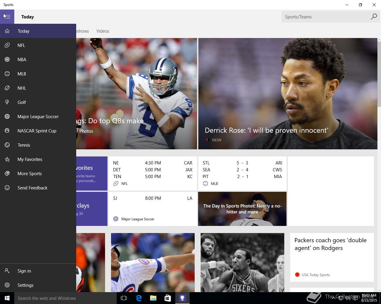Open the Windows Start menu
The width and height of the screenshot is (381, 304).
tap(7, 298)
